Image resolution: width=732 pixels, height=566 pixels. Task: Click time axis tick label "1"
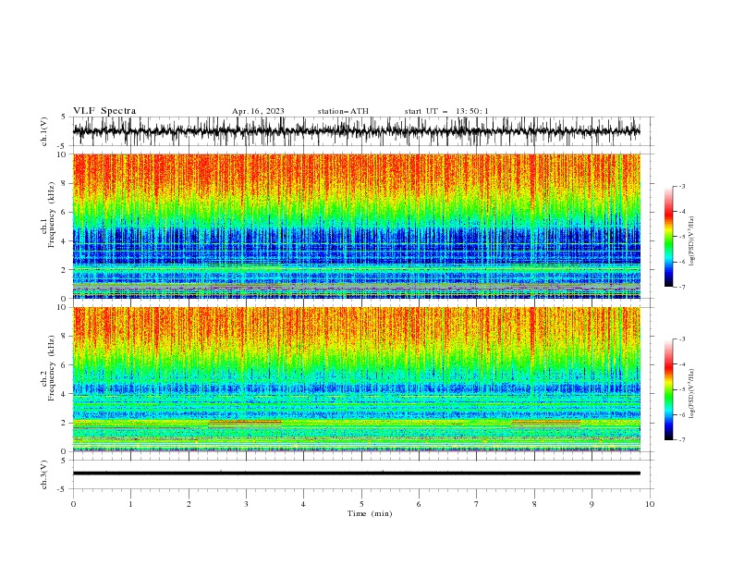click(x=130, y=504)
